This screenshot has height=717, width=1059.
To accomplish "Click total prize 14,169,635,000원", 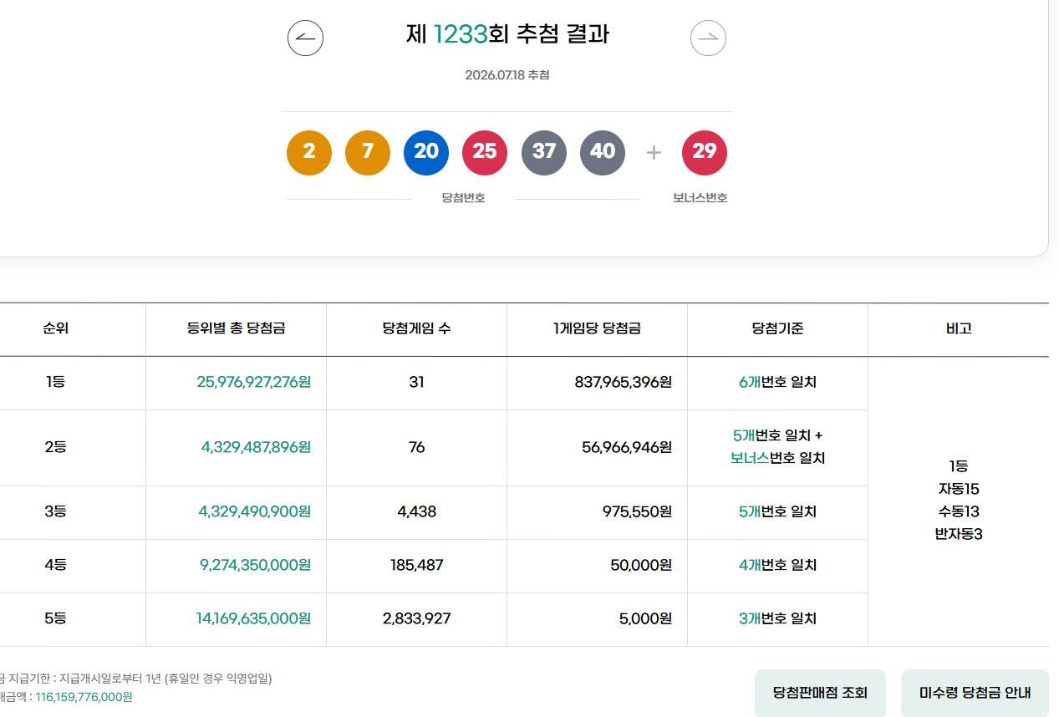I will pos(253,618).
